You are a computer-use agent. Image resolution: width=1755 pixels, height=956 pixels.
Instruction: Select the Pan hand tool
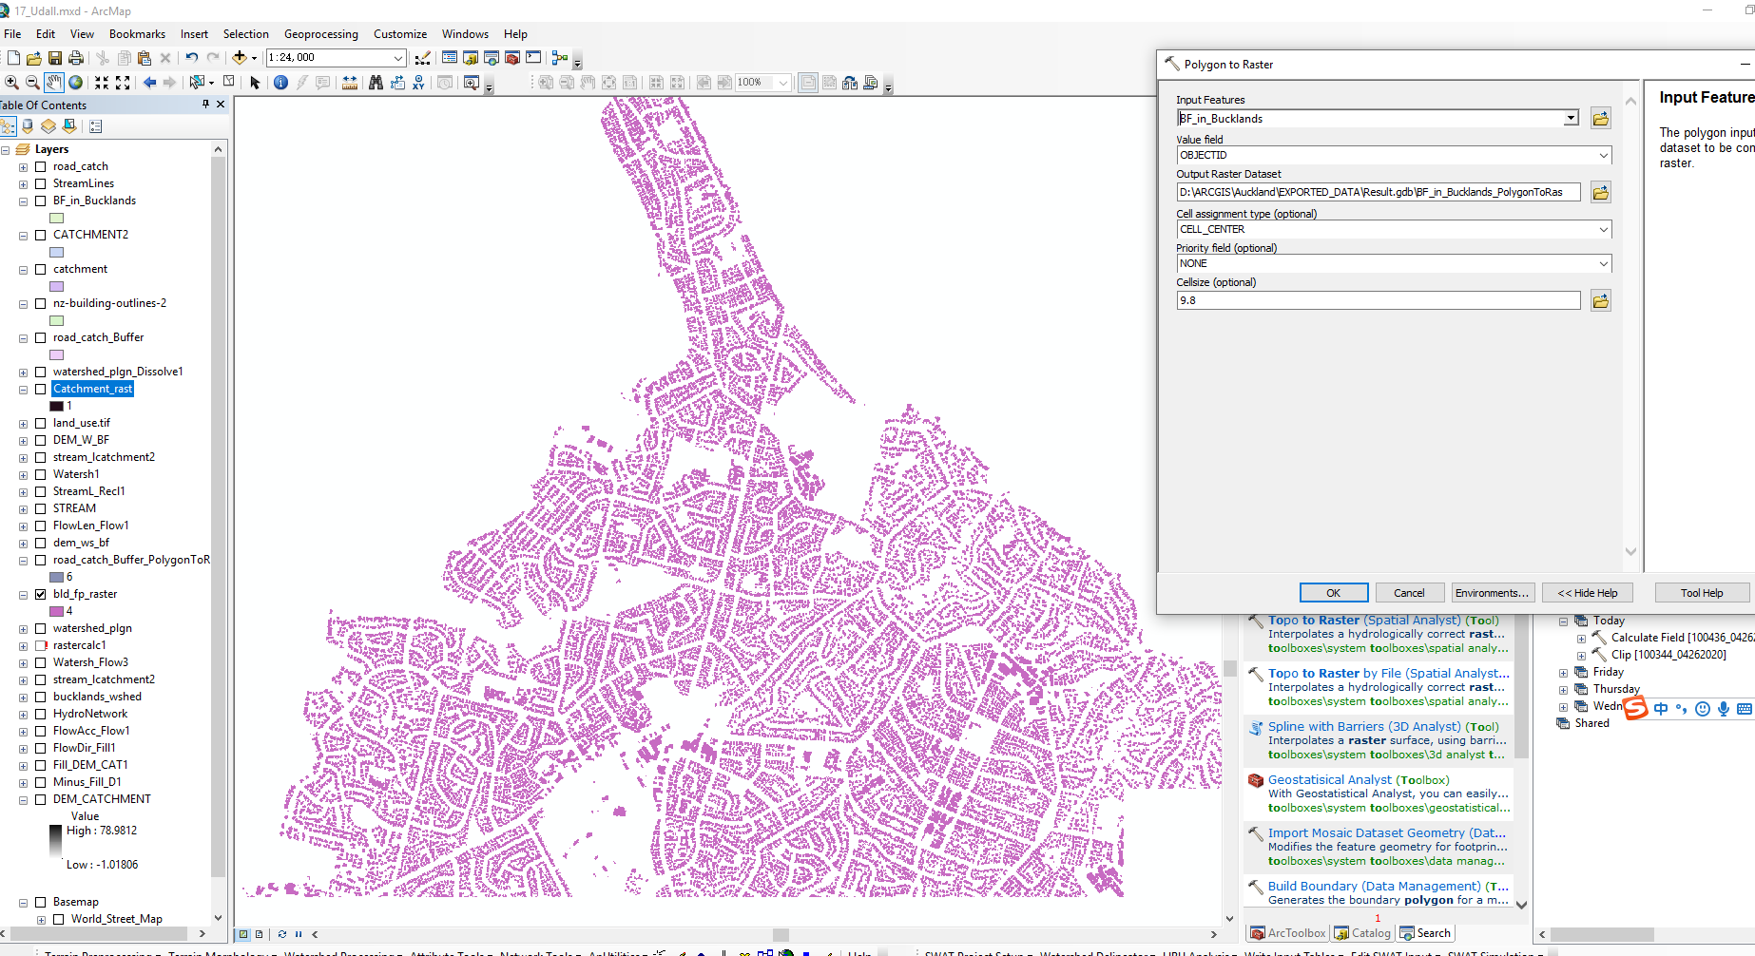(54, 83)
